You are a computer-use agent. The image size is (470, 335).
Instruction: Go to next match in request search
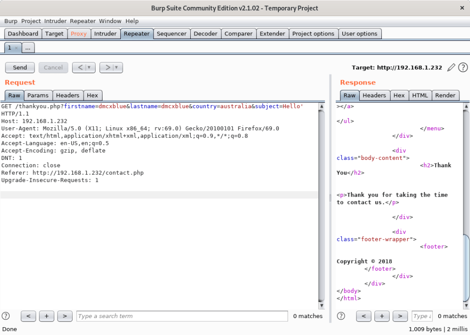click(65, 316)
